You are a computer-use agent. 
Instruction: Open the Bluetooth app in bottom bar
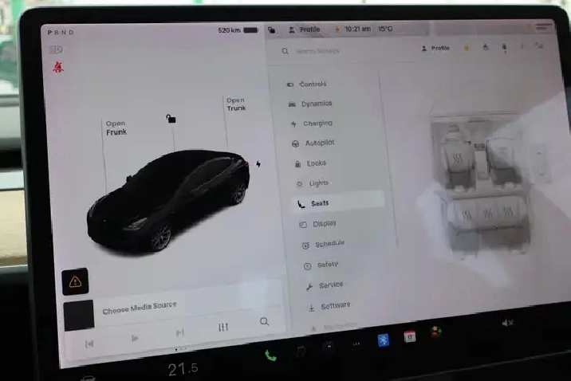[383, 340]
